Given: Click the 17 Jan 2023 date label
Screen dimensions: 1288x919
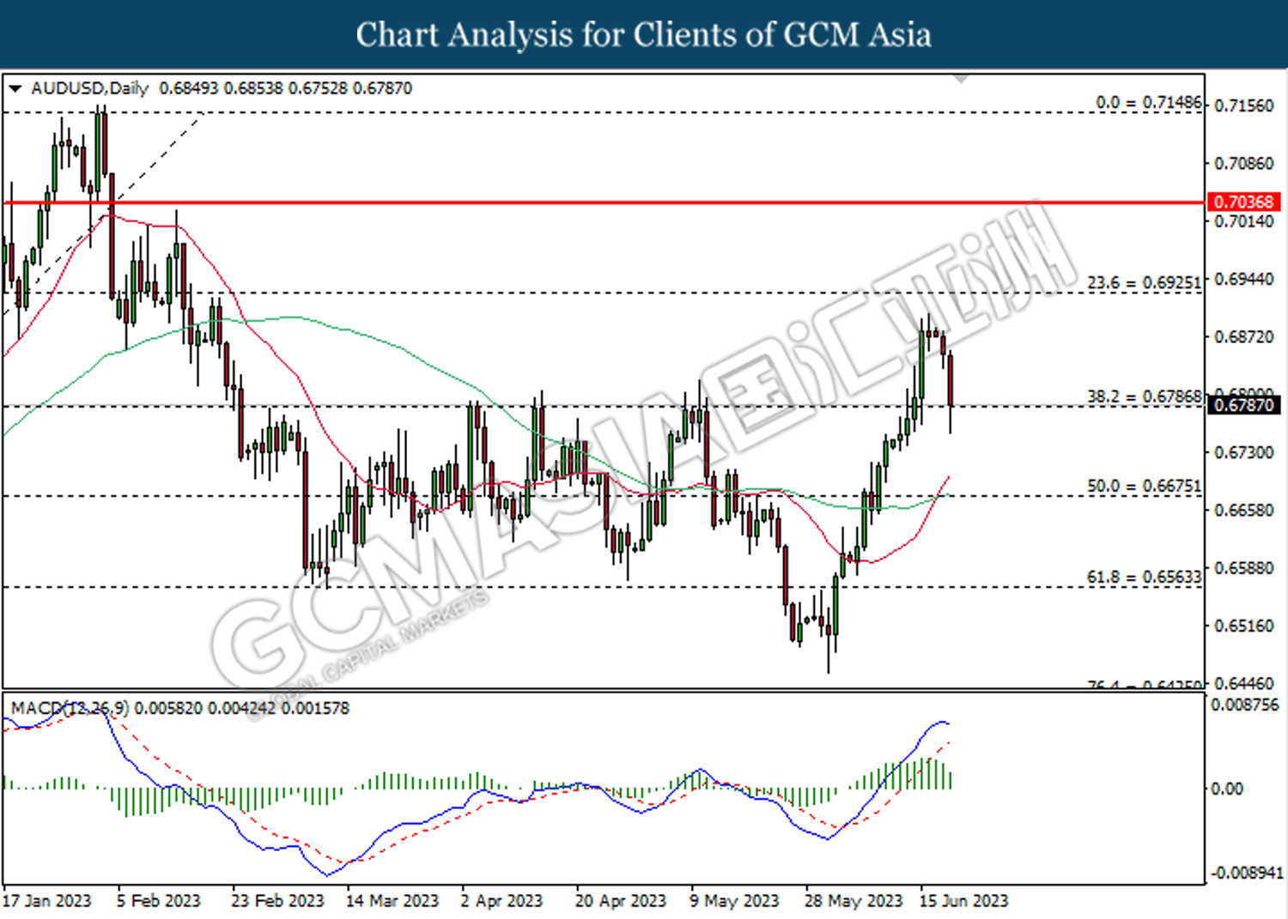Looking at the screenshot, I should [x=47, y=901].
